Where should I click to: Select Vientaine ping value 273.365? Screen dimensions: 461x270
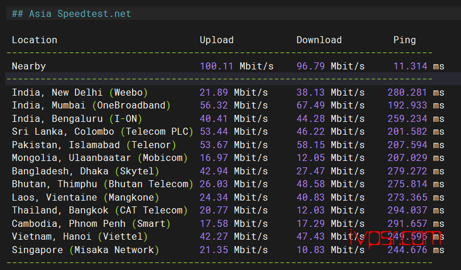[407, 198]
